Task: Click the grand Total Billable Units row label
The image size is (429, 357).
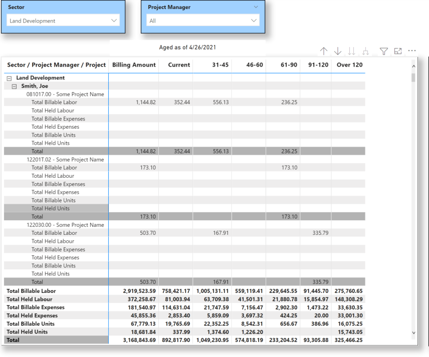Action: (31, 323)
